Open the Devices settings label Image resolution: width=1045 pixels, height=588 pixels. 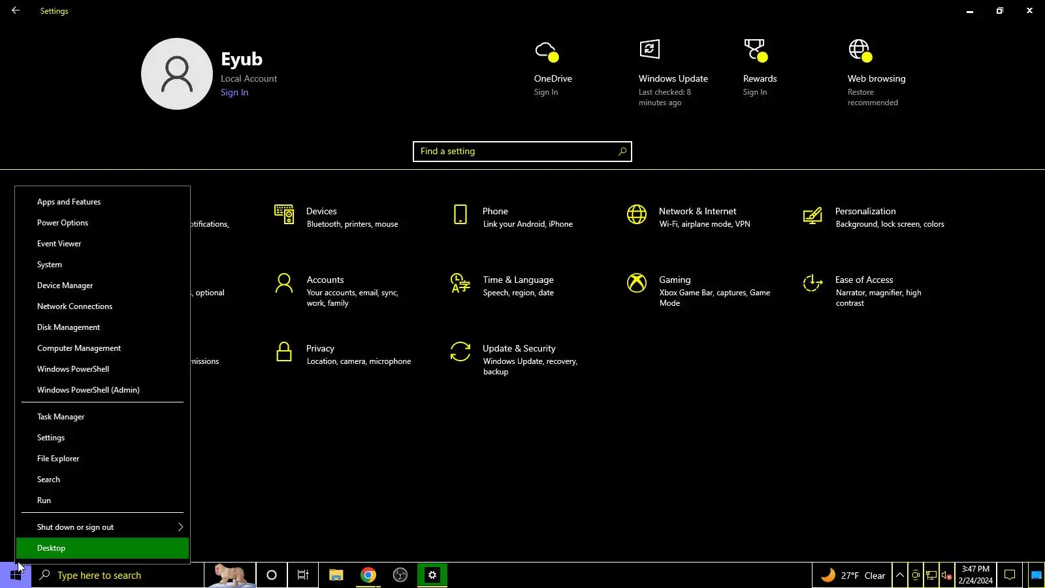321,211
